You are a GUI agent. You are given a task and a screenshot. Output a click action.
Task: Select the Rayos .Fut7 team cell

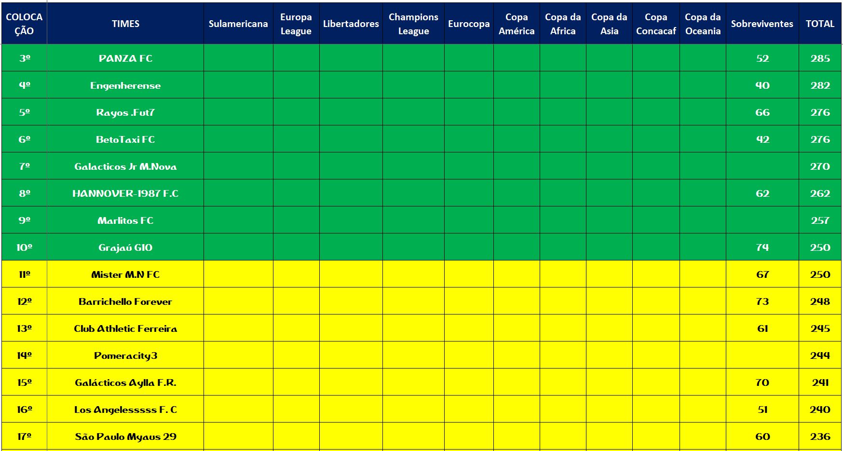click(x=125, y=112)
